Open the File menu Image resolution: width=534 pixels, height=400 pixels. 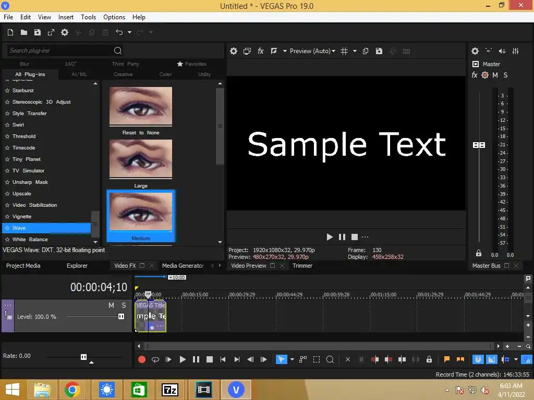tap(8, 17)
